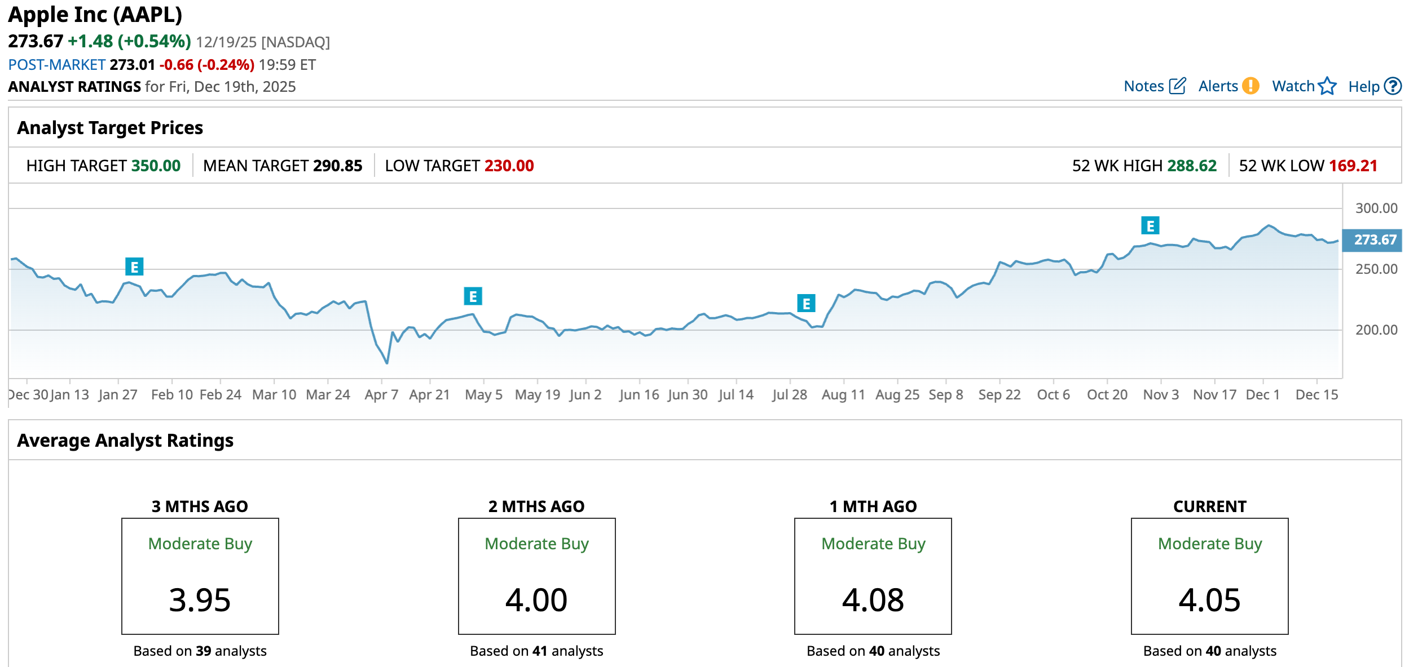Select the CURRENT rating box 4.05

coord(1209,576)
